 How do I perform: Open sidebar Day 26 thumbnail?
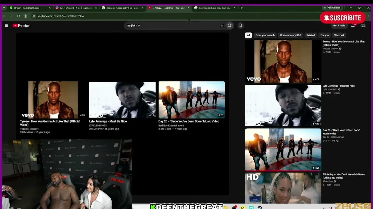pyautogui.click(x=283, y=150)
